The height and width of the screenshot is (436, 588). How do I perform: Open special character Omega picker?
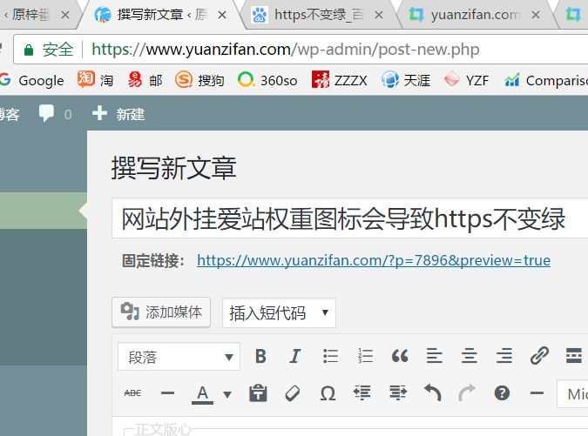(x=328, y=393)
